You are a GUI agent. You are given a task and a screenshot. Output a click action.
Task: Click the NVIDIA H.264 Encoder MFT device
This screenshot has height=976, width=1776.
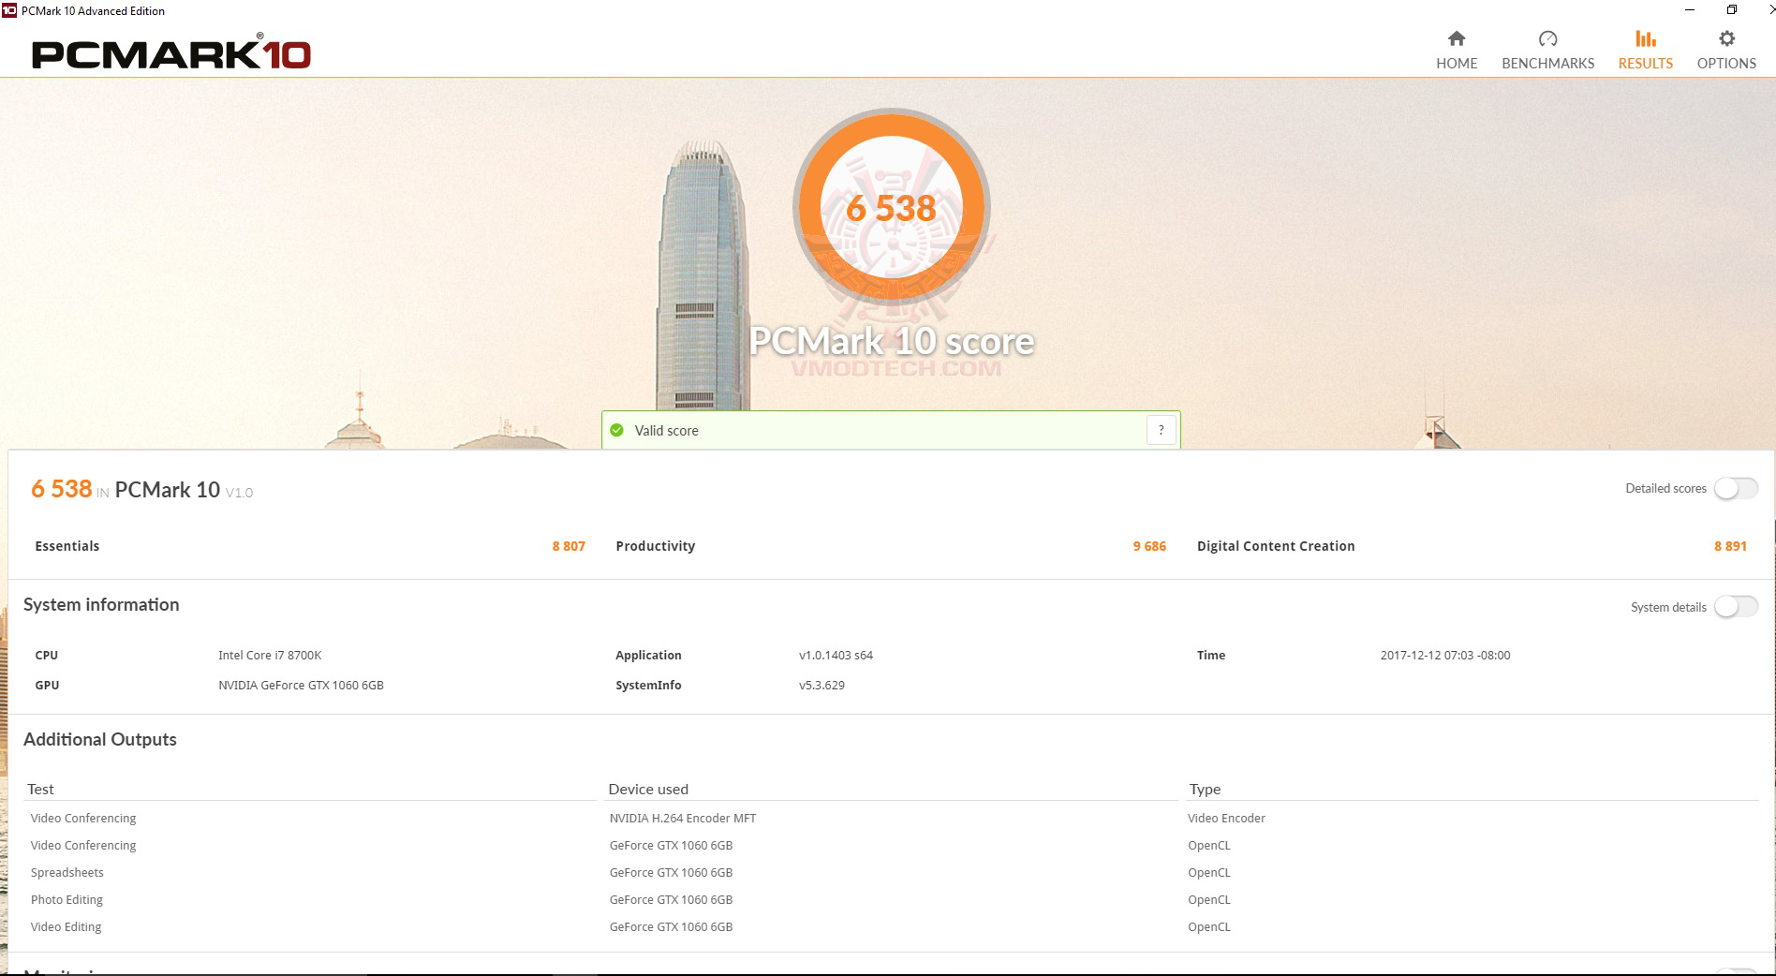point(682,818)
